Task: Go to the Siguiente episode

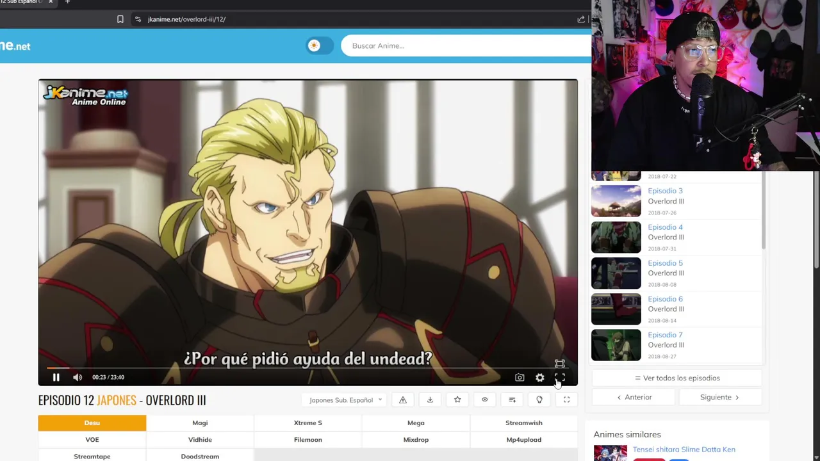Action: [x=719, y=397]
